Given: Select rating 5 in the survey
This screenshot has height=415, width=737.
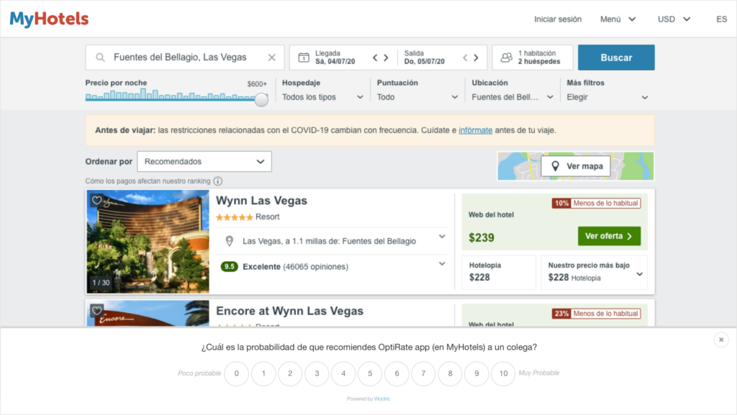Looking at the screenshot, I should tap(370, 373).
